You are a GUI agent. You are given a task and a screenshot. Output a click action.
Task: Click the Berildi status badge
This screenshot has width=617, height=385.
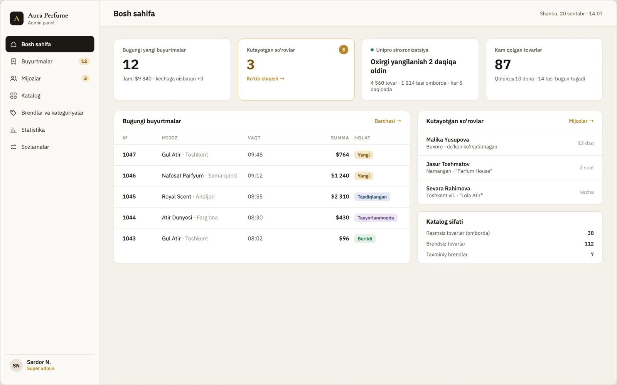tap(365, 239)
